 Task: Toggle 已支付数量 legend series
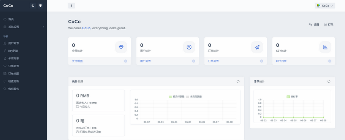177,97
